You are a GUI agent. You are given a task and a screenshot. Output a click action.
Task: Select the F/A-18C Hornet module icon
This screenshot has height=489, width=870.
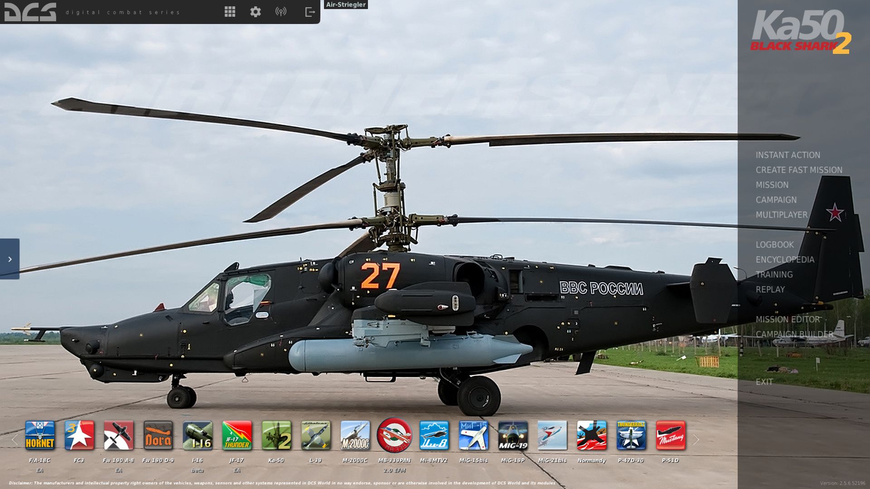(40, 435)
